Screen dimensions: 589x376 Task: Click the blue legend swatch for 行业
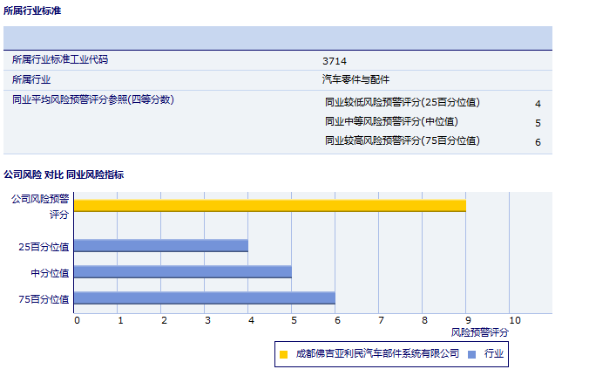471,354
